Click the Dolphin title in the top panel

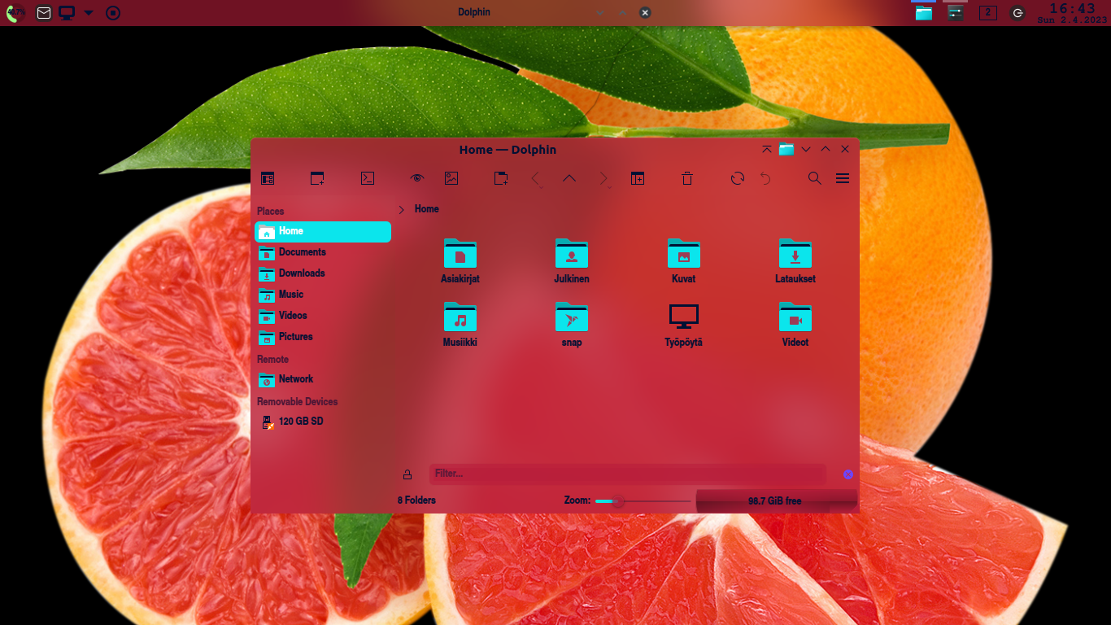[474, 12]
